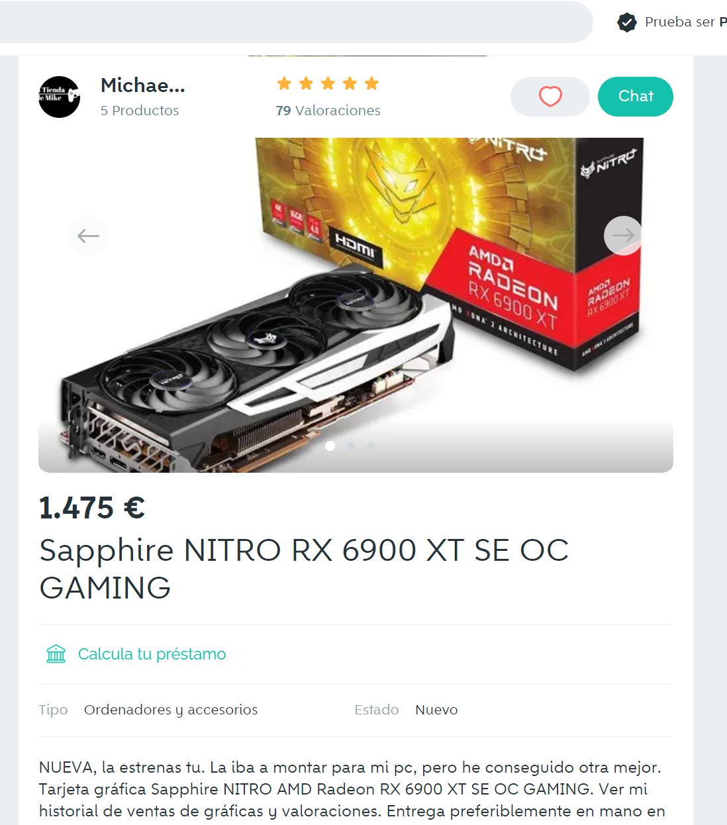Add listing to favorites with heart icon
Viewport: 727px width, 825px height.
[550, 97]
